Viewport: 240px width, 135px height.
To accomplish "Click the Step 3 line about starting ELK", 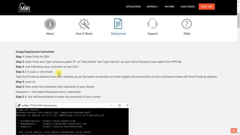I will click(47, 67).
